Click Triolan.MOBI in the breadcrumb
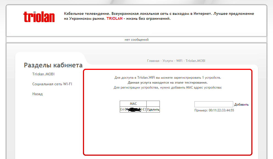273x159 pixels. coord(195,61)
